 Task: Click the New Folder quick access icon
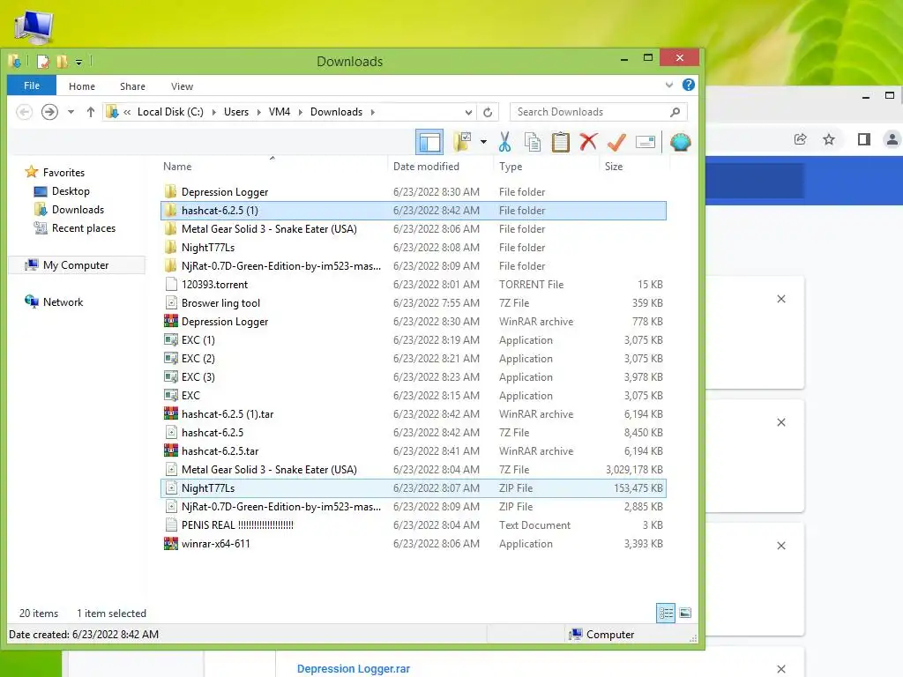coord(63,61)
